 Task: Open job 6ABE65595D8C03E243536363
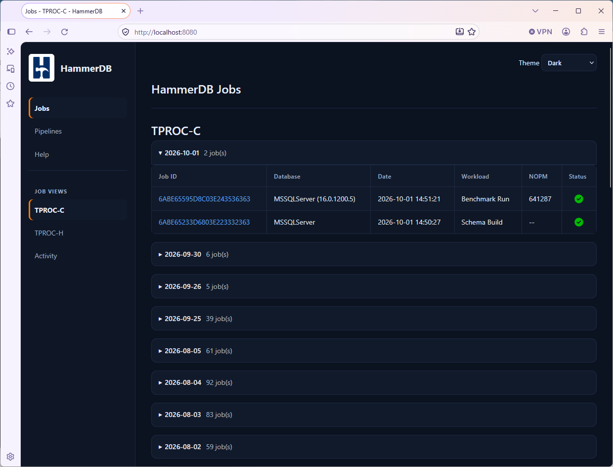pos(204,199)
